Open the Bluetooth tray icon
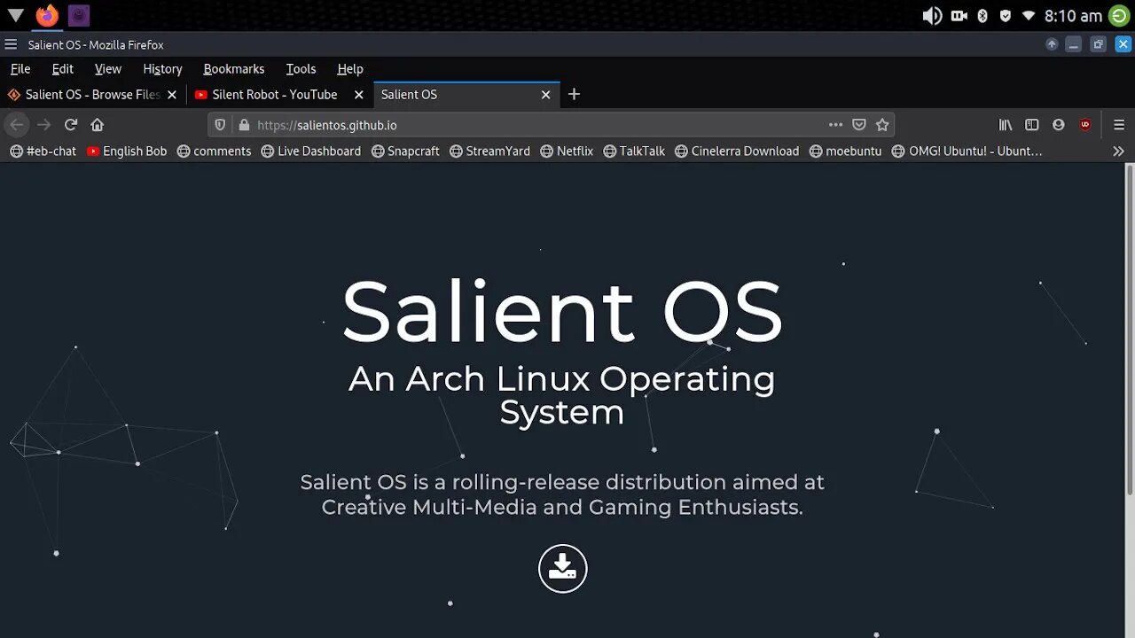1135x638 pixels. tap(982, 16)
